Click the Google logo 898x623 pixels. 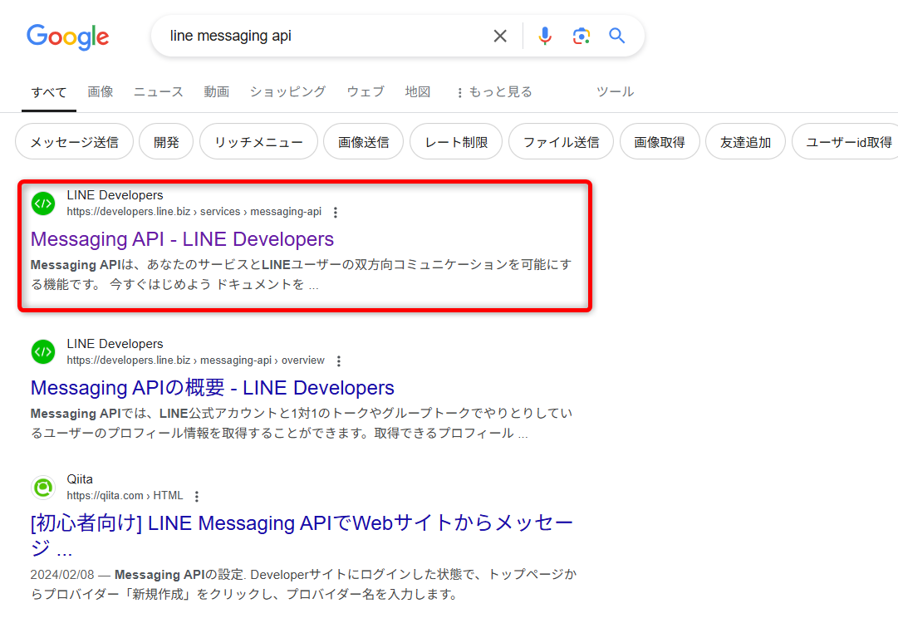coord(67,37)
